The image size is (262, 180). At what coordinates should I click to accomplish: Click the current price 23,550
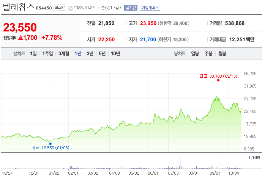click(20, 27)
